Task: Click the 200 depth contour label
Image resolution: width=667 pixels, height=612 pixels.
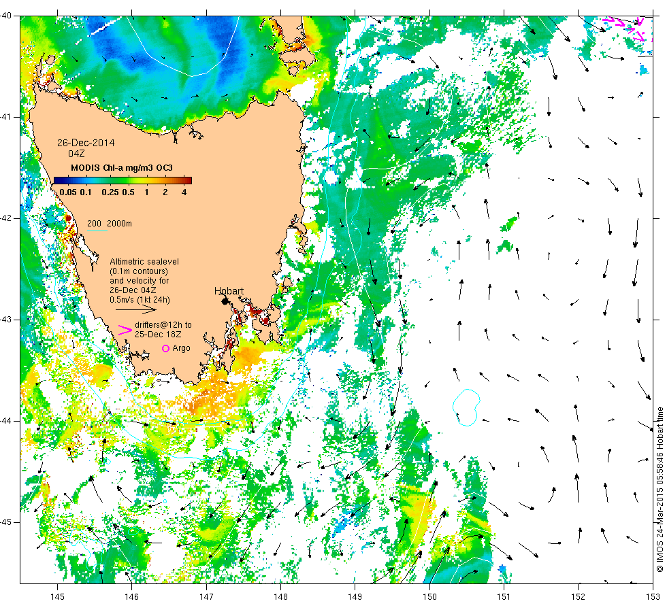Action: [94, 224]
